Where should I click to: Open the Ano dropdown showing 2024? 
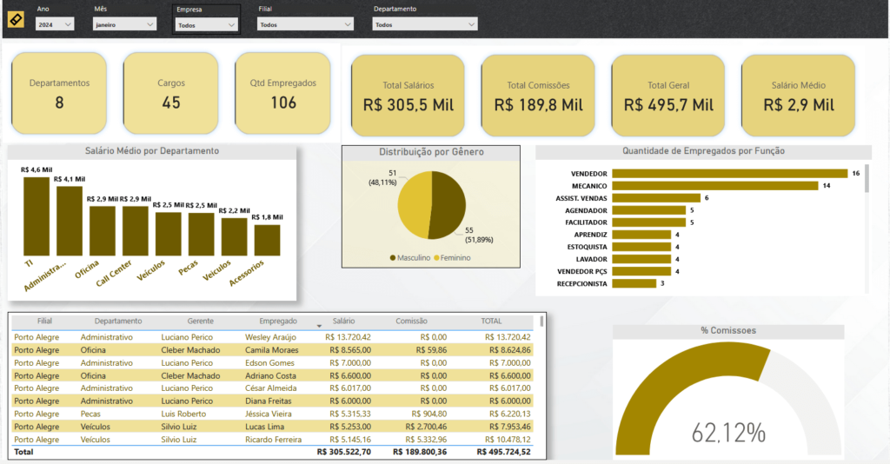pos(55,24)
